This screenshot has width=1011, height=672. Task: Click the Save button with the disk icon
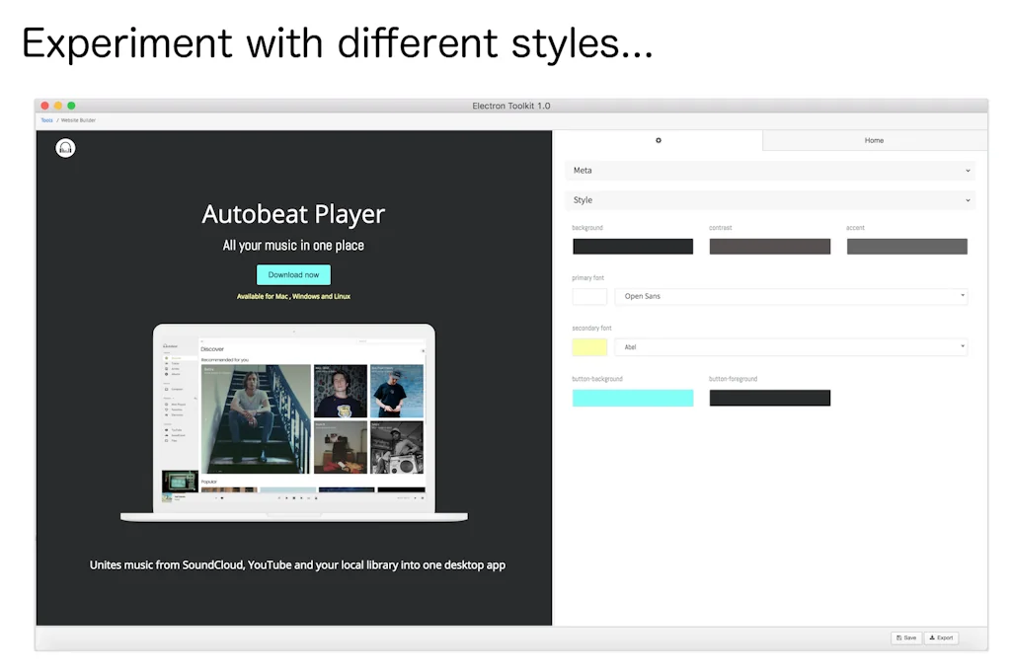point(905,637)
